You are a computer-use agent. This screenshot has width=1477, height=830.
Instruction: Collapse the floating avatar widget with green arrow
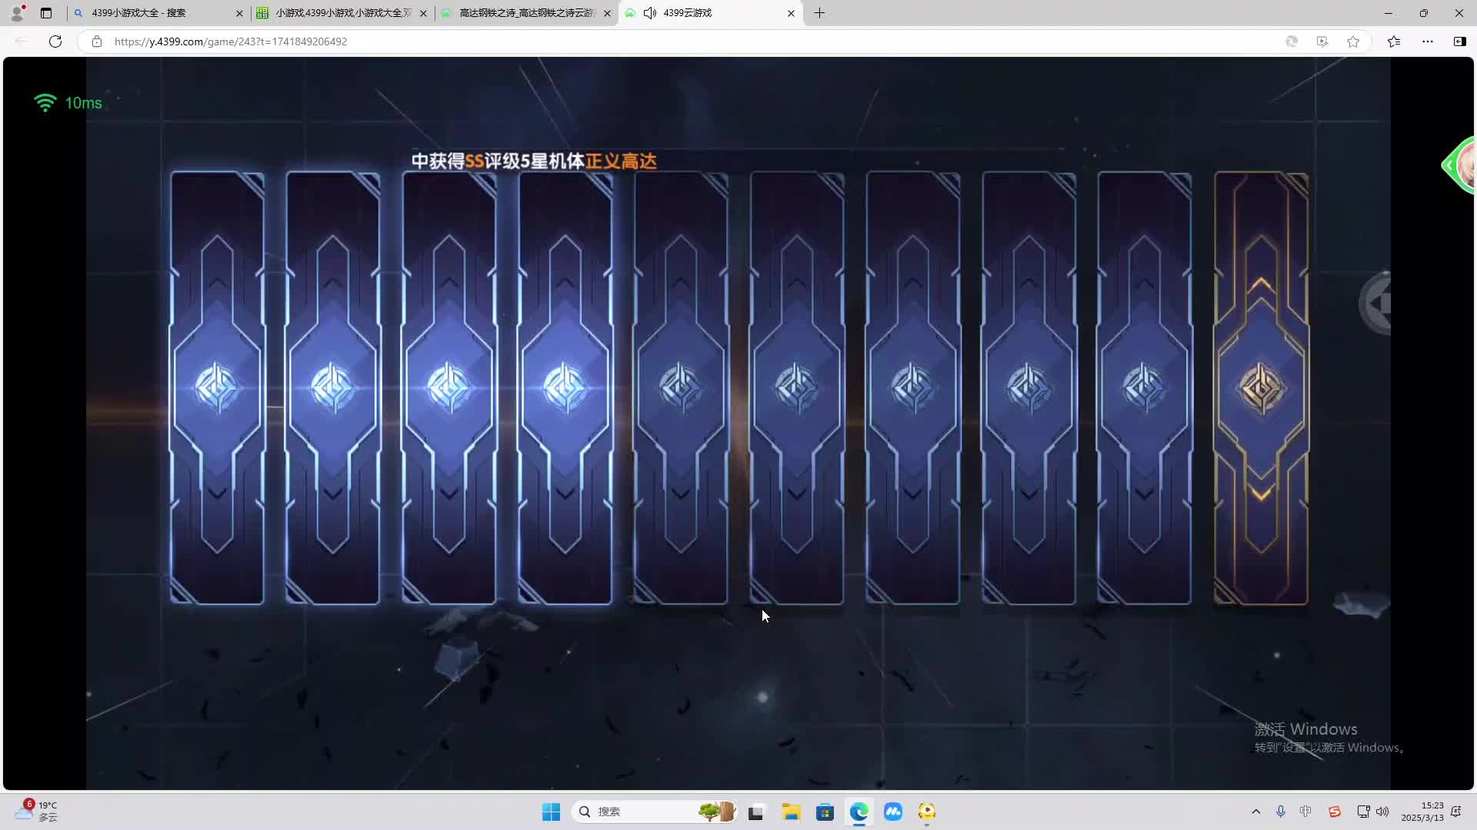[1449, 165]
